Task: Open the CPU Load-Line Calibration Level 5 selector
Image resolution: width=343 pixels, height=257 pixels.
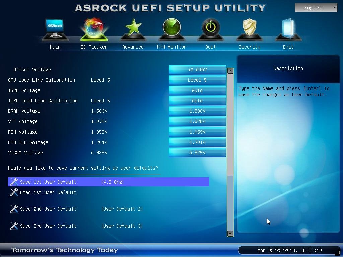Action: (x=197, y=80)
